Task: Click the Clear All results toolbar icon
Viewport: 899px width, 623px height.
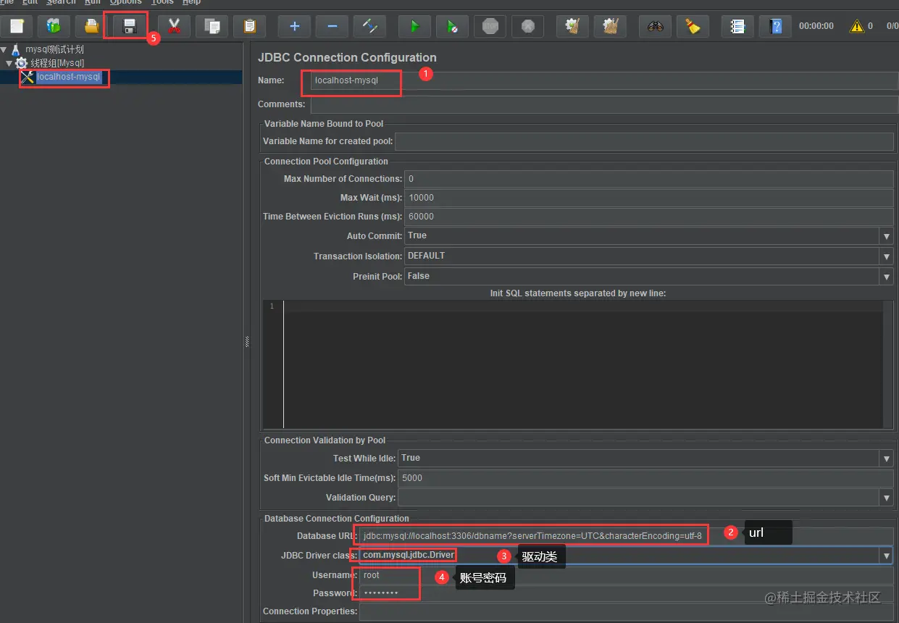Action: coord(610,27)
